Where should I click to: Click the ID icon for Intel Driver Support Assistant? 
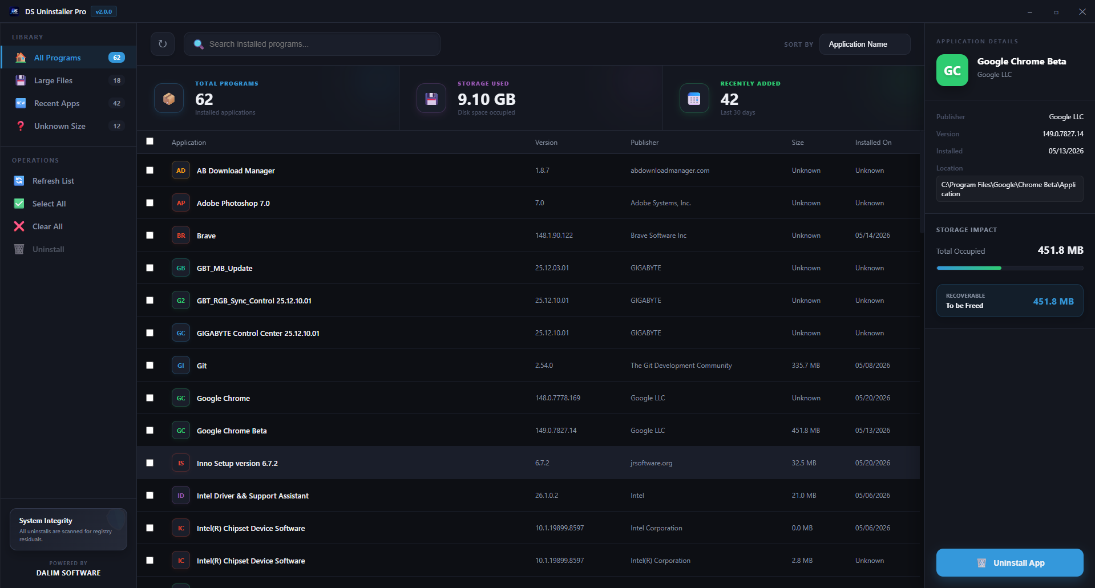(x=181, y=496)
